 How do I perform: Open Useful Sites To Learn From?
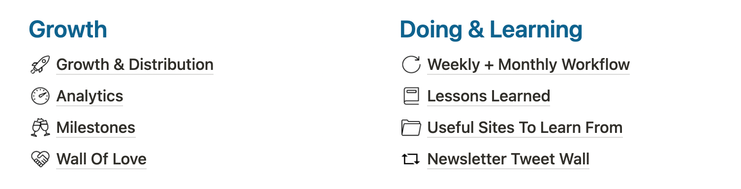pyautogui.click(x=525, y=127)
